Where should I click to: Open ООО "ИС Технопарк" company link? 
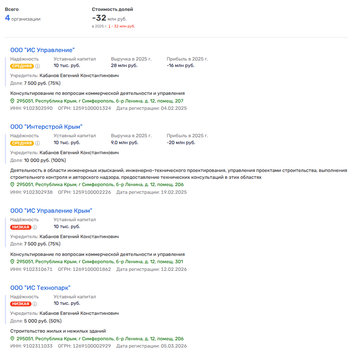tap(40, 288)
